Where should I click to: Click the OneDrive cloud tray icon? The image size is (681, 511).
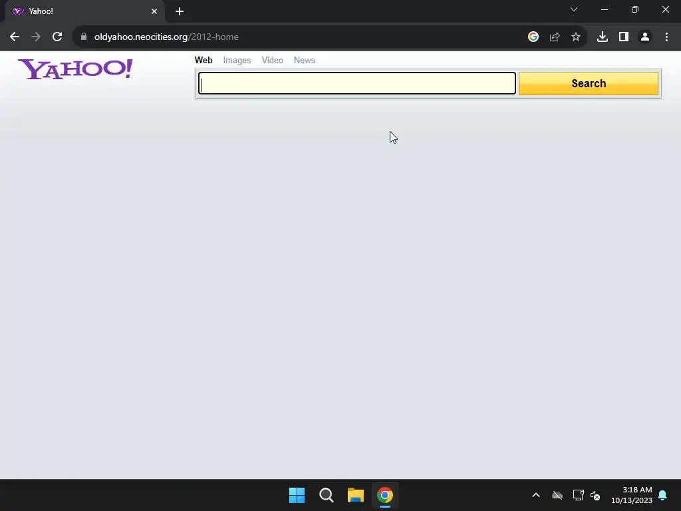click(557, 495)
